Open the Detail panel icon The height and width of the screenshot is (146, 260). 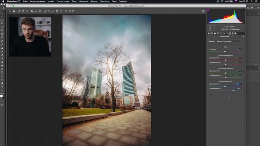click(214, 33)
